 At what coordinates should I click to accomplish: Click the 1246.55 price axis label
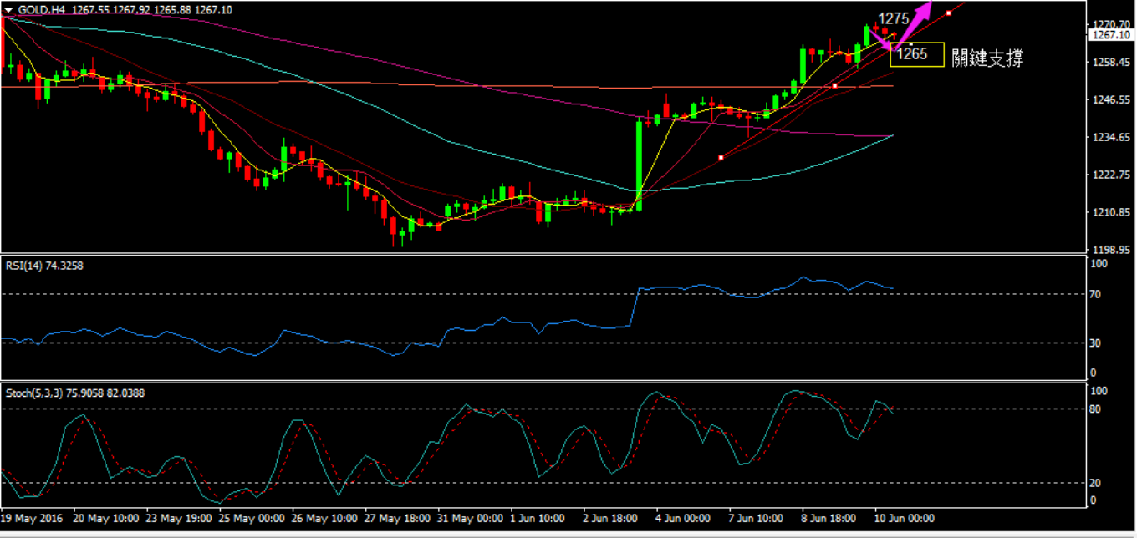1111,100
